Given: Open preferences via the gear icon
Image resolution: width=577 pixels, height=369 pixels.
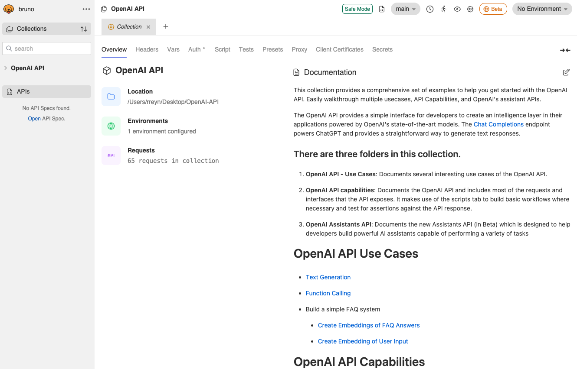Looking at the screenshot, I should (470, 9).
